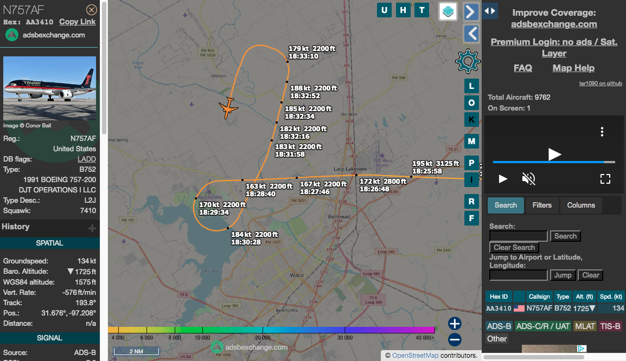Focus the Search text input field
This screenshot has height=361, width=626.
[518, 236]
